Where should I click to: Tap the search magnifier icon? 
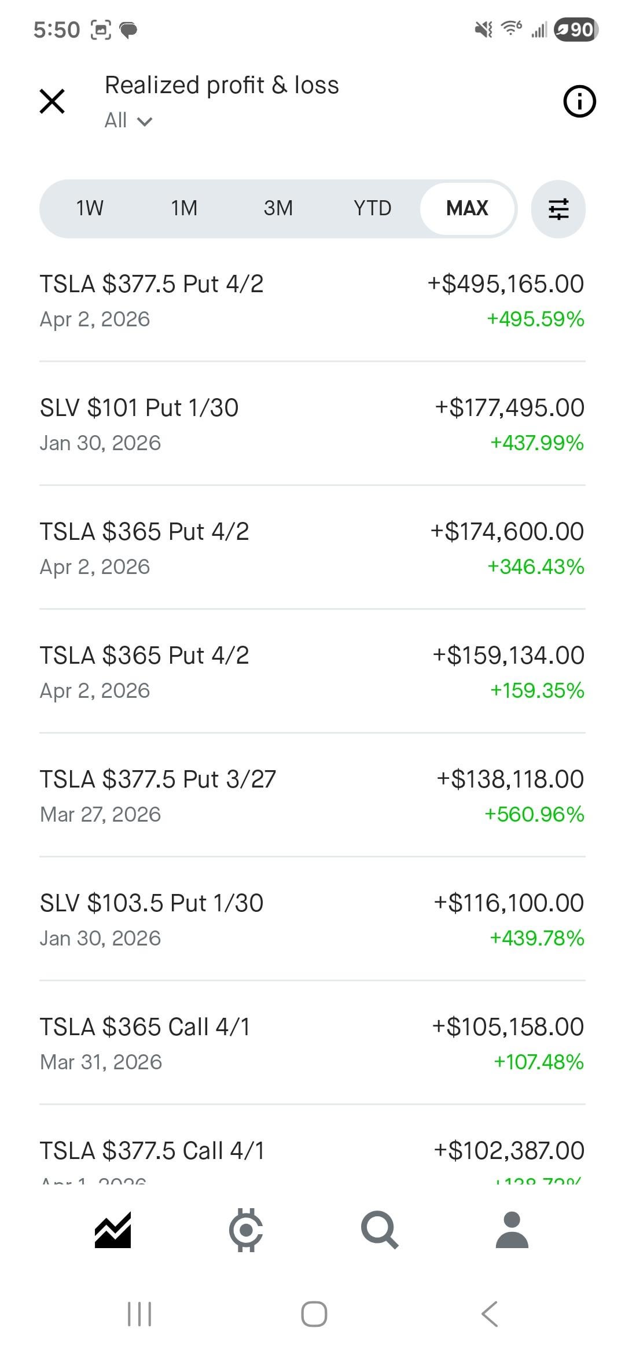[380, 1230]
